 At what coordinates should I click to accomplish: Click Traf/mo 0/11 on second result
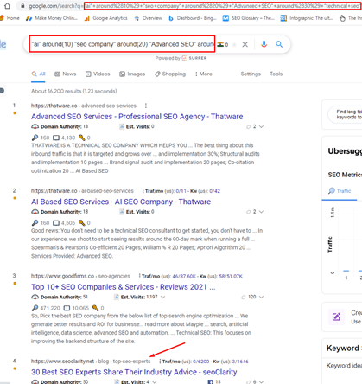point(181,191)
